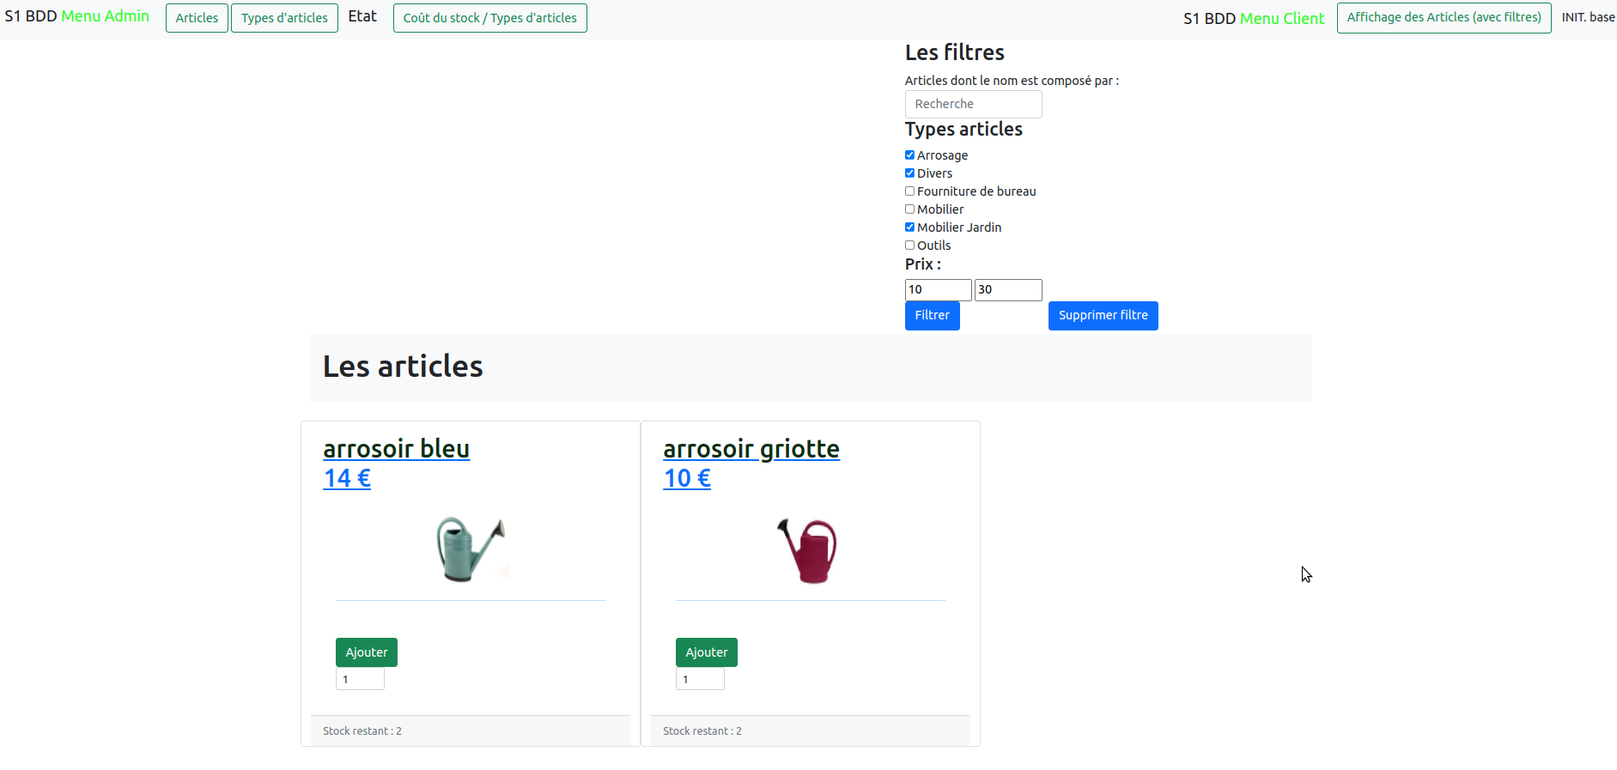Toggle the Divers type filter

pyautogui.click(x=909, y=173)
